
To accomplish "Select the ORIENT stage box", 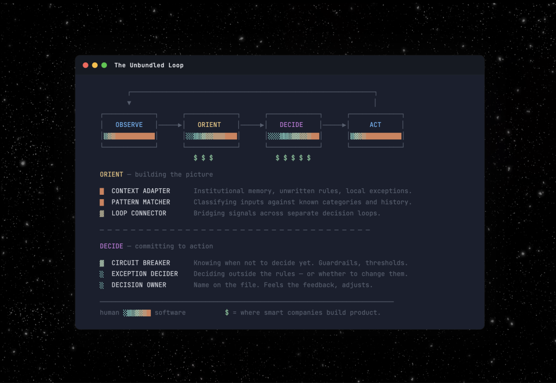I will [x=211, y=130].
